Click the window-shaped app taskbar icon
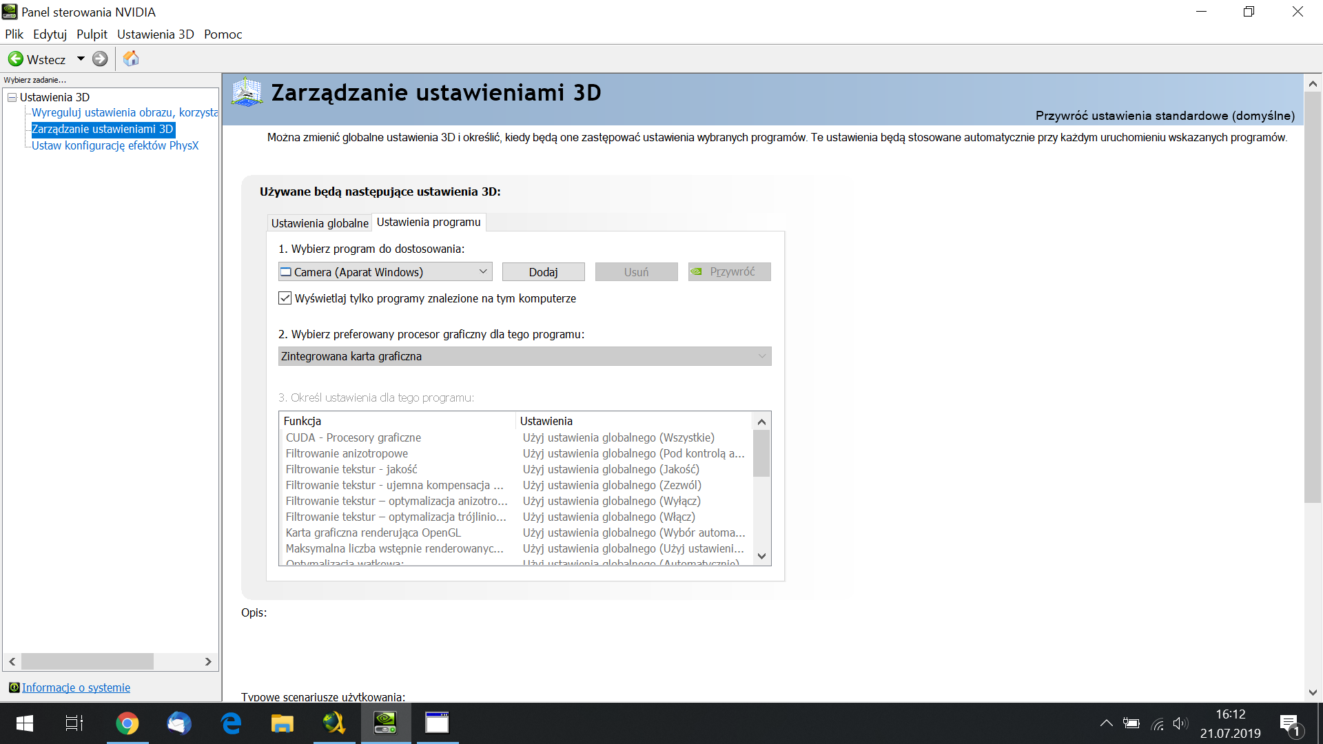The image size is (1323, 744). point(437,723)
